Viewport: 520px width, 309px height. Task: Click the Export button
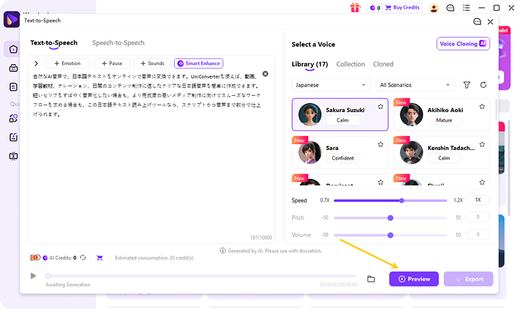[468, 279]
